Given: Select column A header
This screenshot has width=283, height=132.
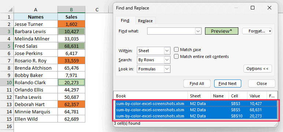Looking at the screenshot, I should [x=36, y=9].
